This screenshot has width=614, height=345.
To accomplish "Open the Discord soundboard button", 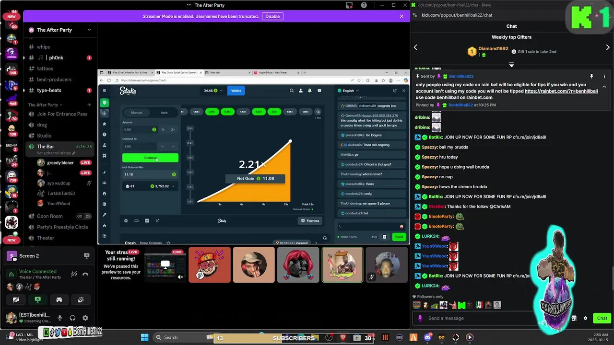I will pos(81,299).
